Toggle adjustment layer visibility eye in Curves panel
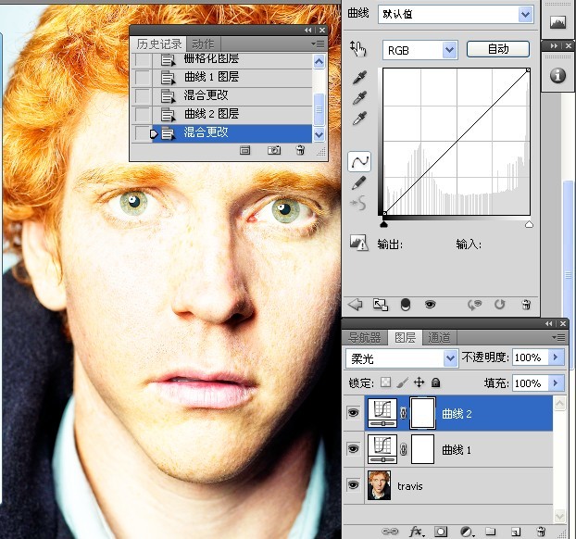The height and width of the screenshot is (539, 576). tap(431, 305)
